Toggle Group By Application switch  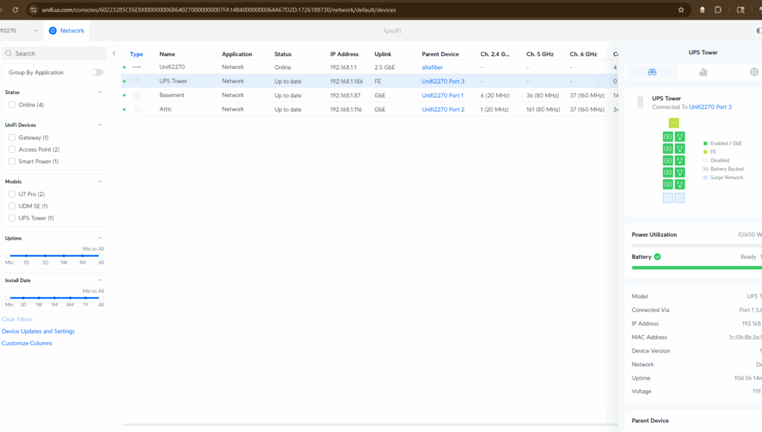(96, 72)
